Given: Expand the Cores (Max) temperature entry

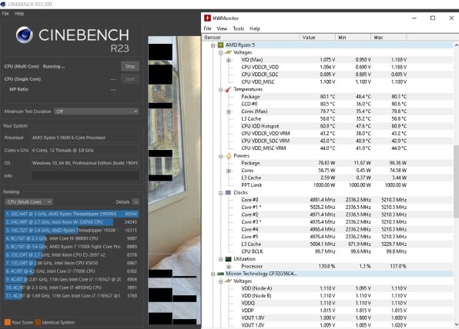Looking at the screenshot, I should (228, 112).
